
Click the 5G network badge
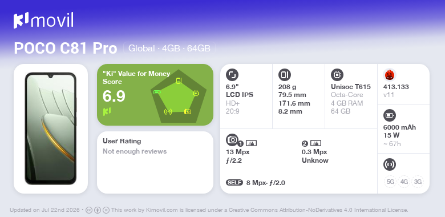390,182
